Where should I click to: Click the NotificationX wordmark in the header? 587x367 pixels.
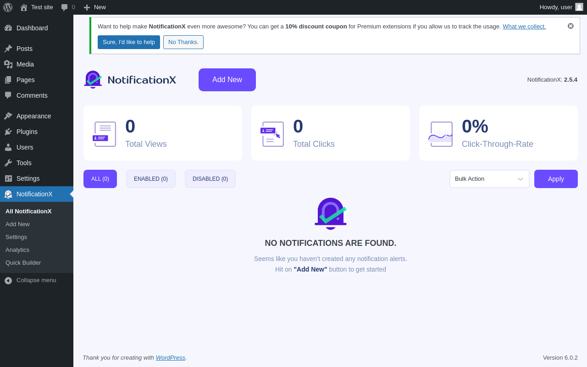tap(142, 80)
